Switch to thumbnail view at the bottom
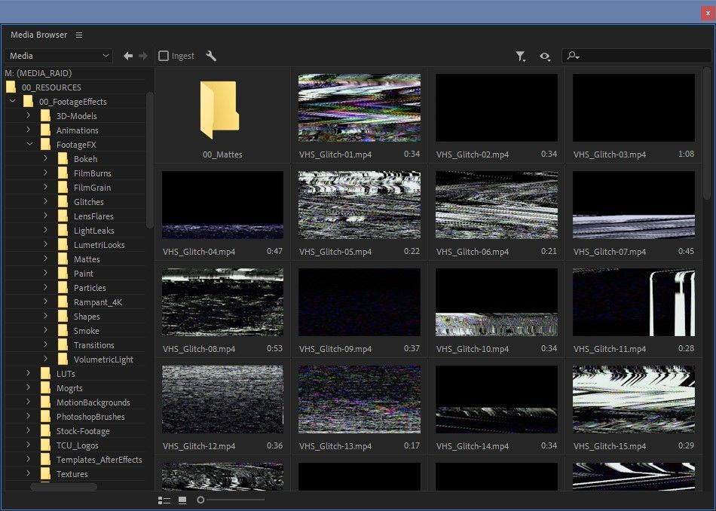 point(182,500)
